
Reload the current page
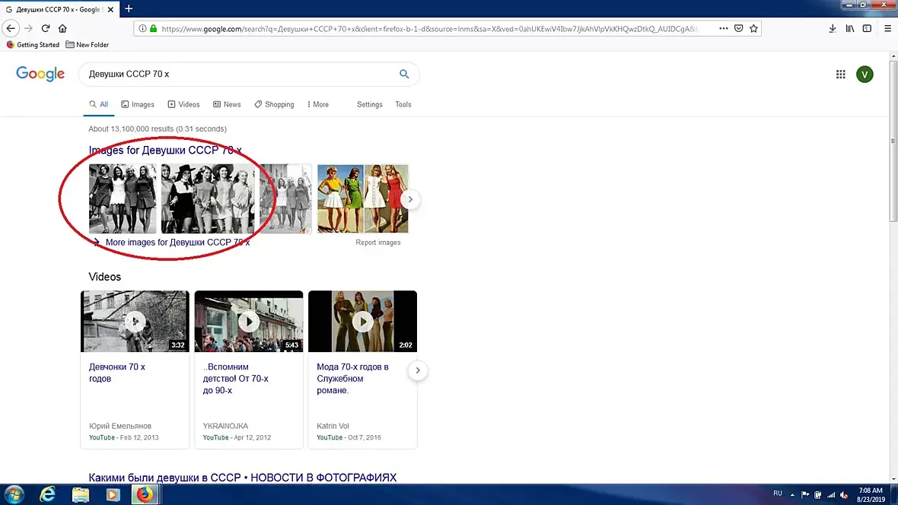[x=45, y=28]
